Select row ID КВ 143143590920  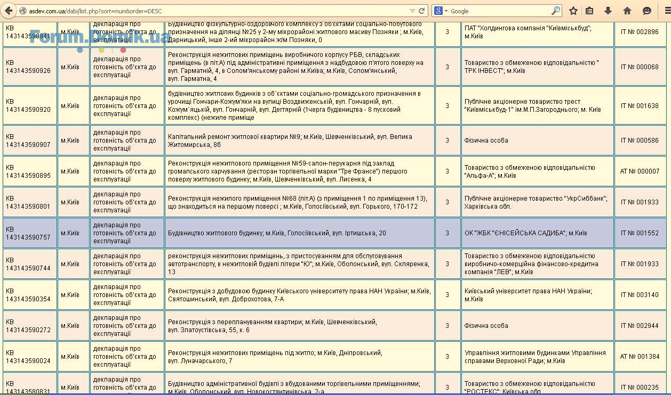tap(30, 105)
